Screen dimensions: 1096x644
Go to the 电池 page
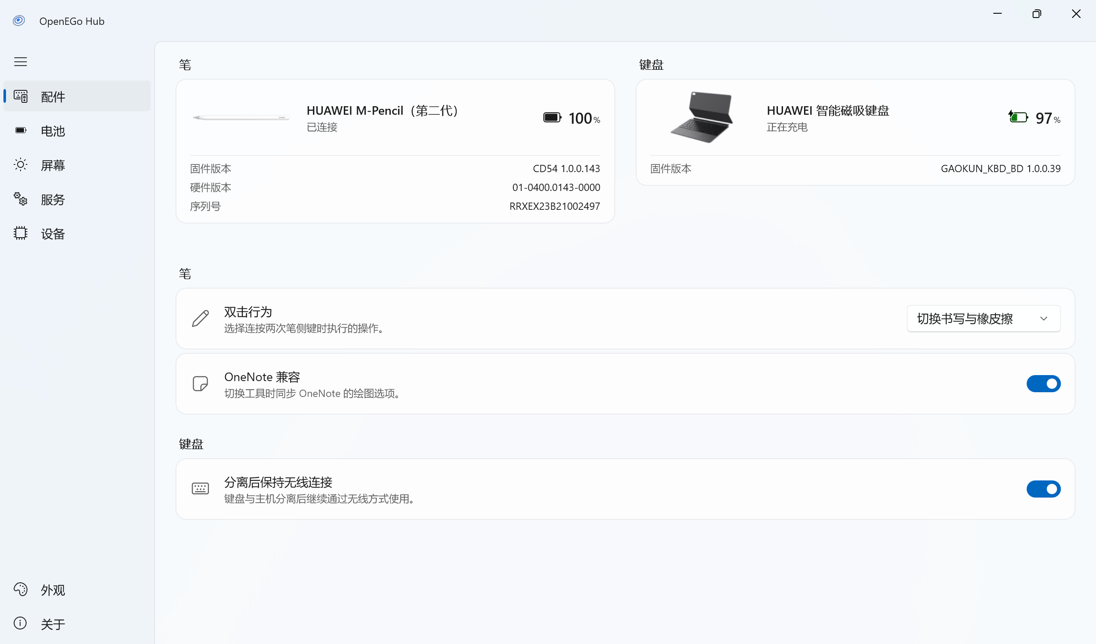coord(77,131)
